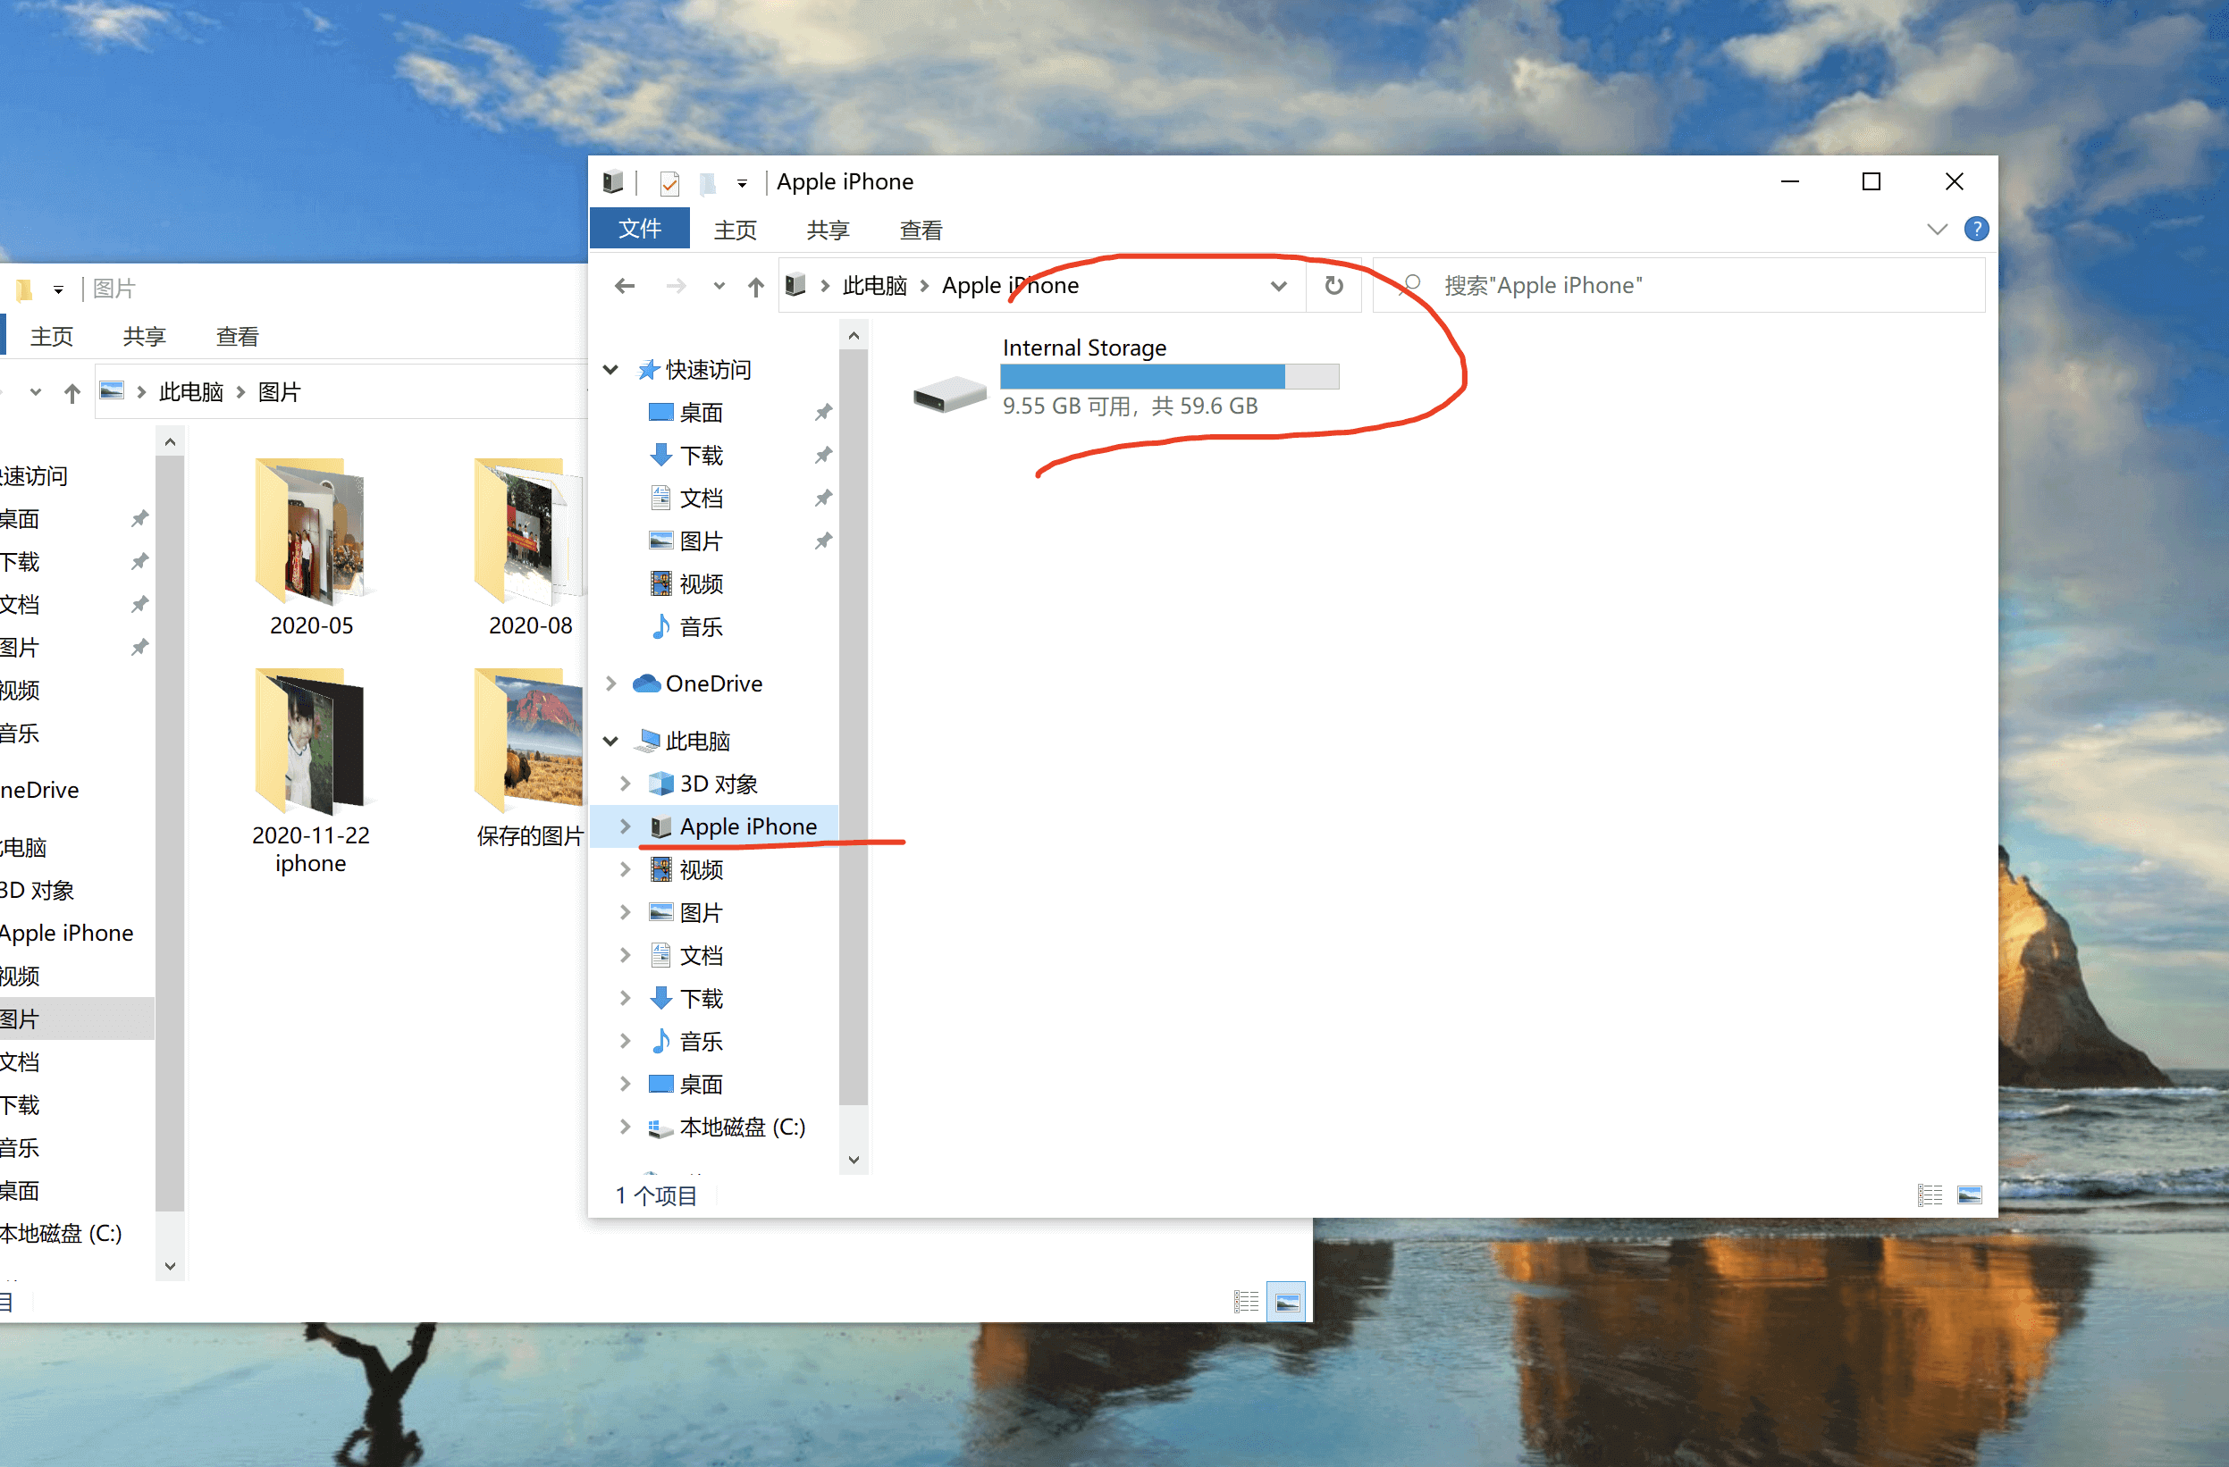This screenshot has width=2229, height=1467.
Task: Expand the Apple iPhone tree node
Action: [626, 826]
